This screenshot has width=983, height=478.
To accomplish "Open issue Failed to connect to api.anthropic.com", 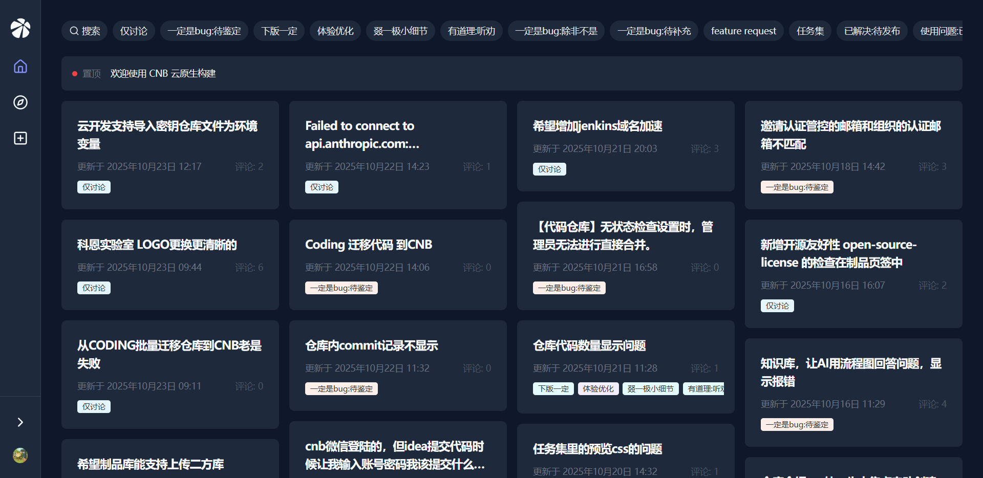I will [x=361, y=135].
